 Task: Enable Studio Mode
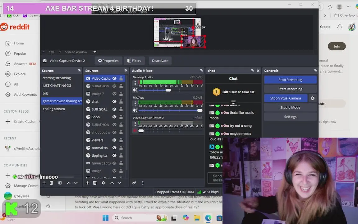coord(290,107)
